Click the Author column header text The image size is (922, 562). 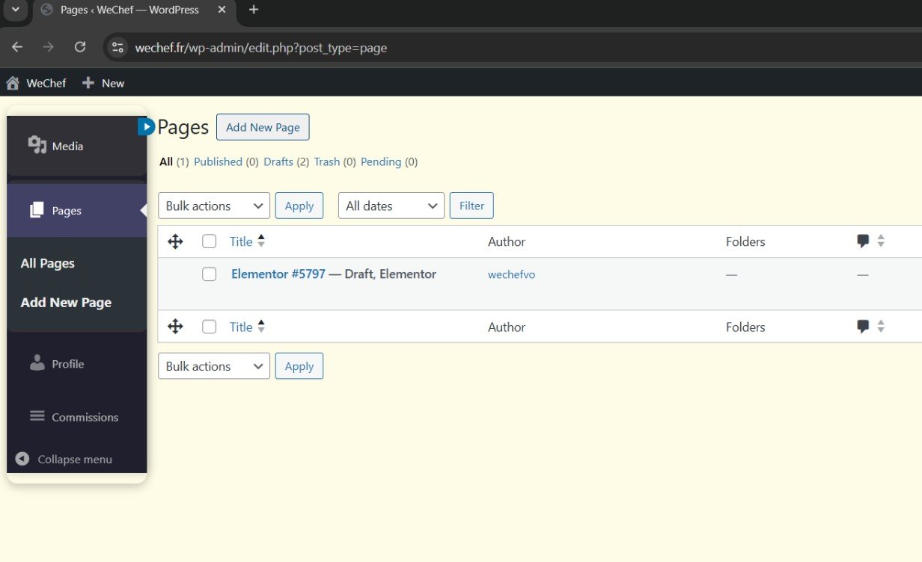(x=507, y=241)
